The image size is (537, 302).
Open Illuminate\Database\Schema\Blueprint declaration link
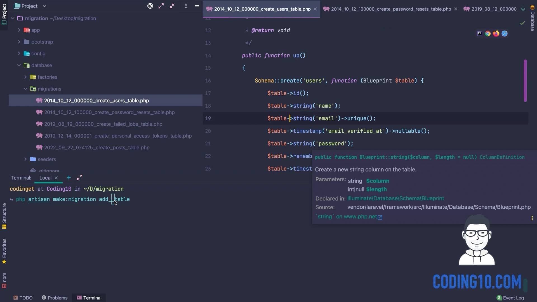pyautogui.click(x=395, y=198)
